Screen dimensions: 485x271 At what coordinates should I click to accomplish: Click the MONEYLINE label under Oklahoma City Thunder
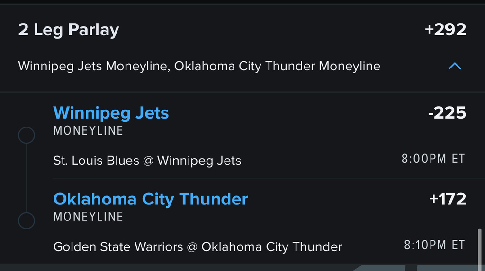[88, 217]
